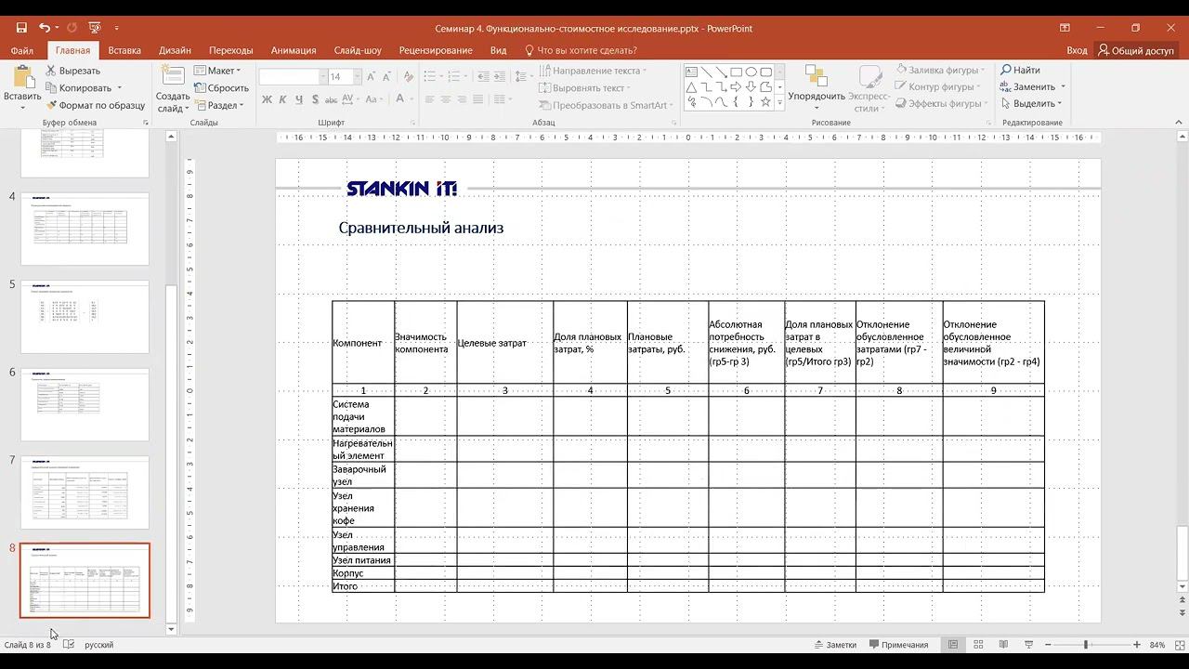
Task: Open the Заменить replace dropdown arrow
Action: [x=1063, y=86]
